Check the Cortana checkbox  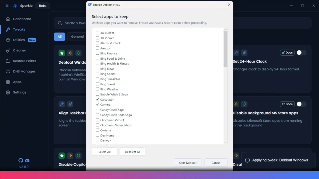pyautogui.click(x=98, y=130)
